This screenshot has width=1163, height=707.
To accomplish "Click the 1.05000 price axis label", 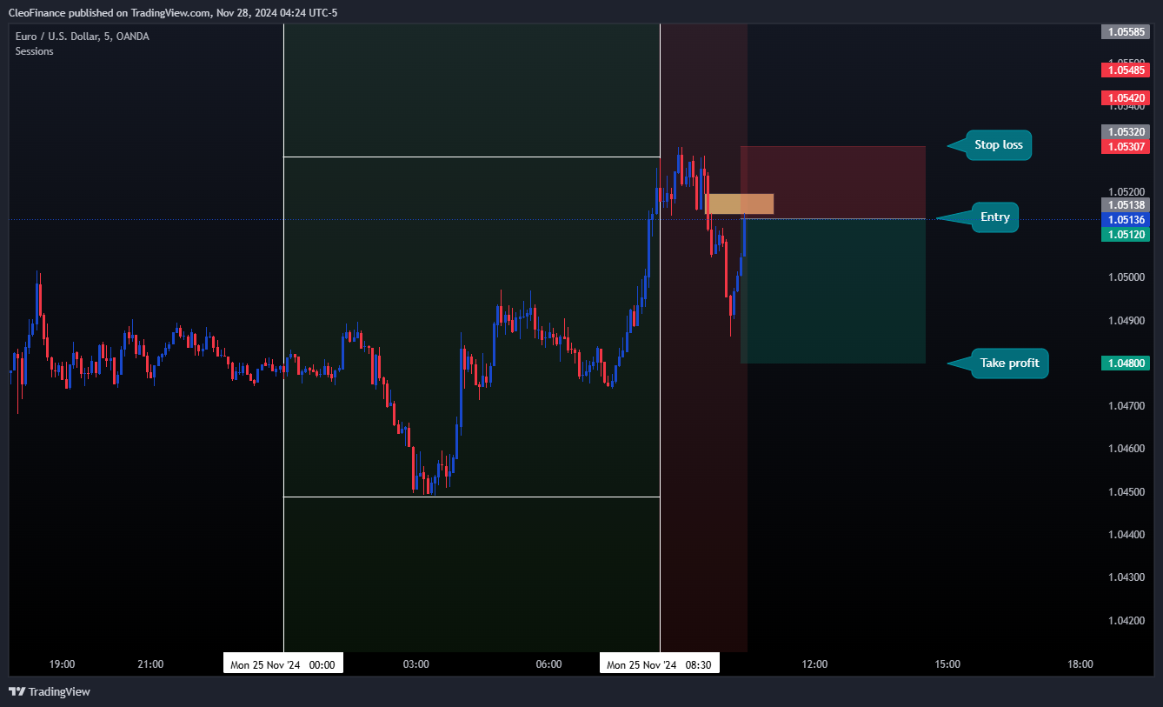I will click(x=1125, y=277).
